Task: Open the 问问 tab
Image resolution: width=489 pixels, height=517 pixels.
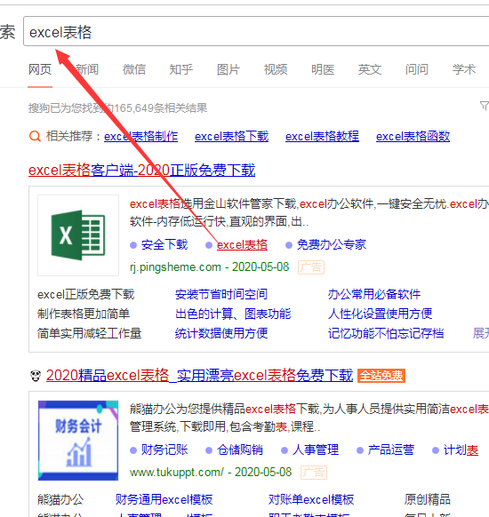Action: point(417,69)
